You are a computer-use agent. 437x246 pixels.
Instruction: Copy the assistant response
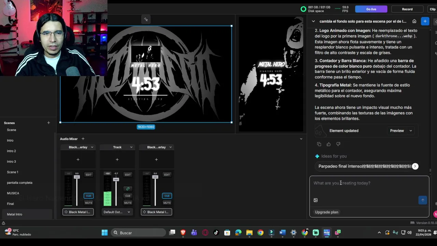coord(319,144)
